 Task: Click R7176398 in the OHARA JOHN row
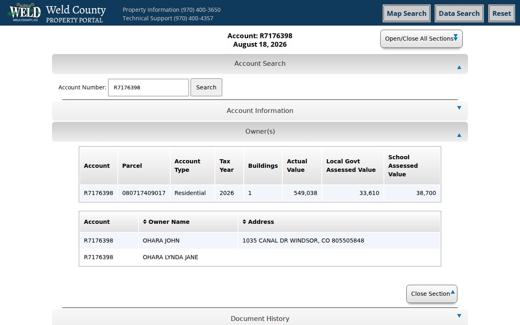pos(98,240)
